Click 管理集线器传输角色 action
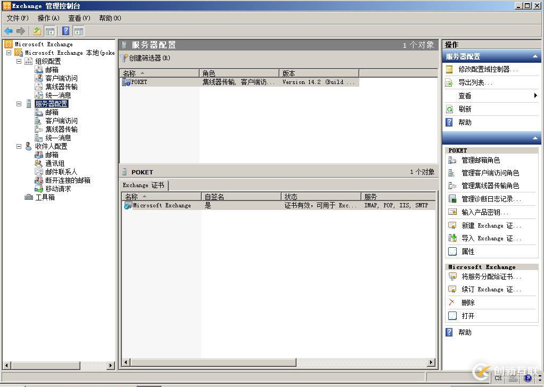 pyautogui.click(x=490, y=186)
